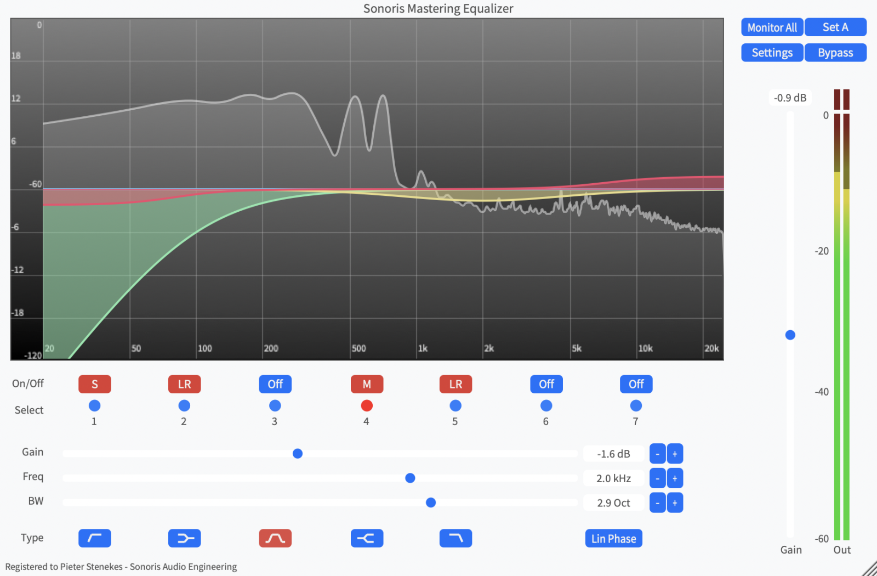Toggle Lin Phase mode for band 6

(x=613, y=538)
